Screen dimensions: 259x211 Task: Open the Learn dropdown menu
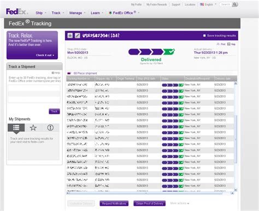pos(97,13)
